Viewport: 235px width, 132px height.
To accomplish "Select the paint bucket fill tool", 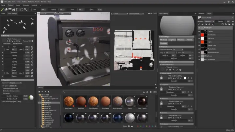I will click(14, 9).
